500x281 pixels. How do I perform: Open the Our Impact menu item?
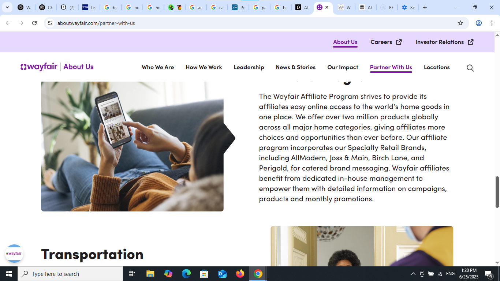click(x=343, y=67)
